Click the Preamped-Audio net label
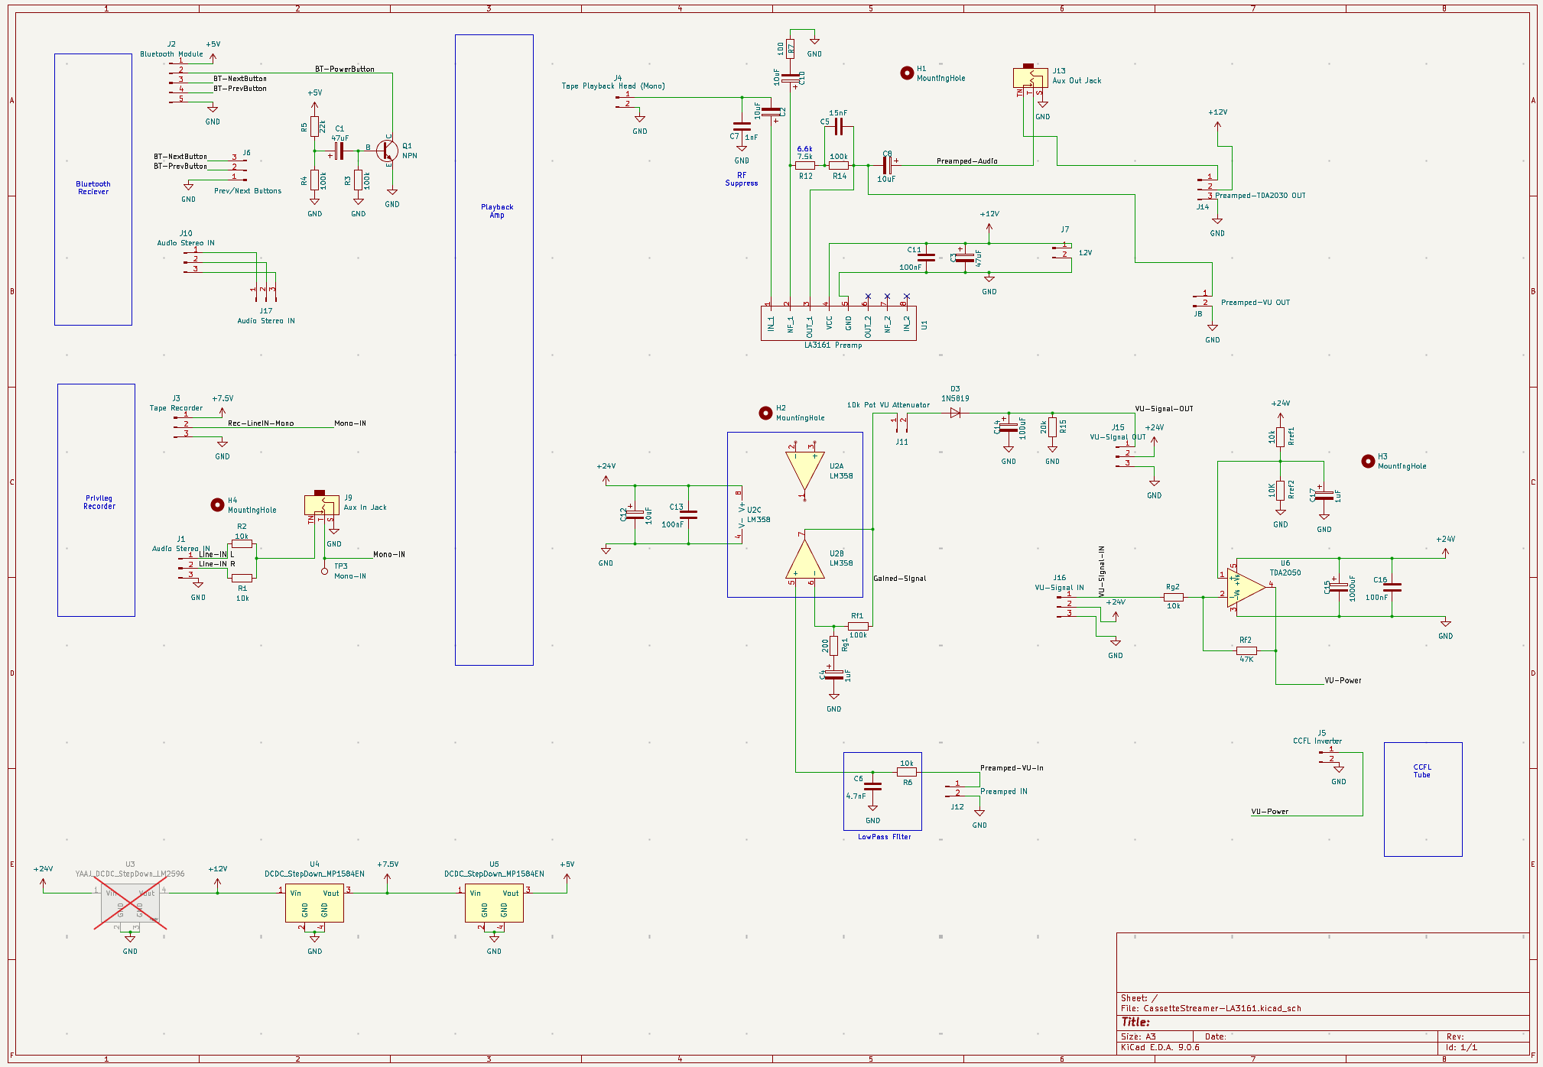 (x=966, y=161)
